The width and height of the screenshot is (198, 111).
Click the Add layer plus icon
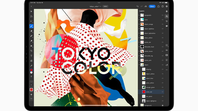pyautogui.click(x=167, y=45)
